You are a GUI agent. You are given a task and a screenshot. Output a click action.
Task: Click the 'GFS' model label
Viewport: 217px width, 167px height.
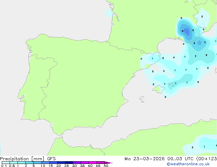[51, 159]
